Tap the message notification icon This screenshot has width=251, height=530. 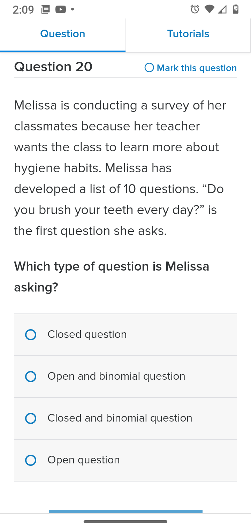(x=45, y=9)
